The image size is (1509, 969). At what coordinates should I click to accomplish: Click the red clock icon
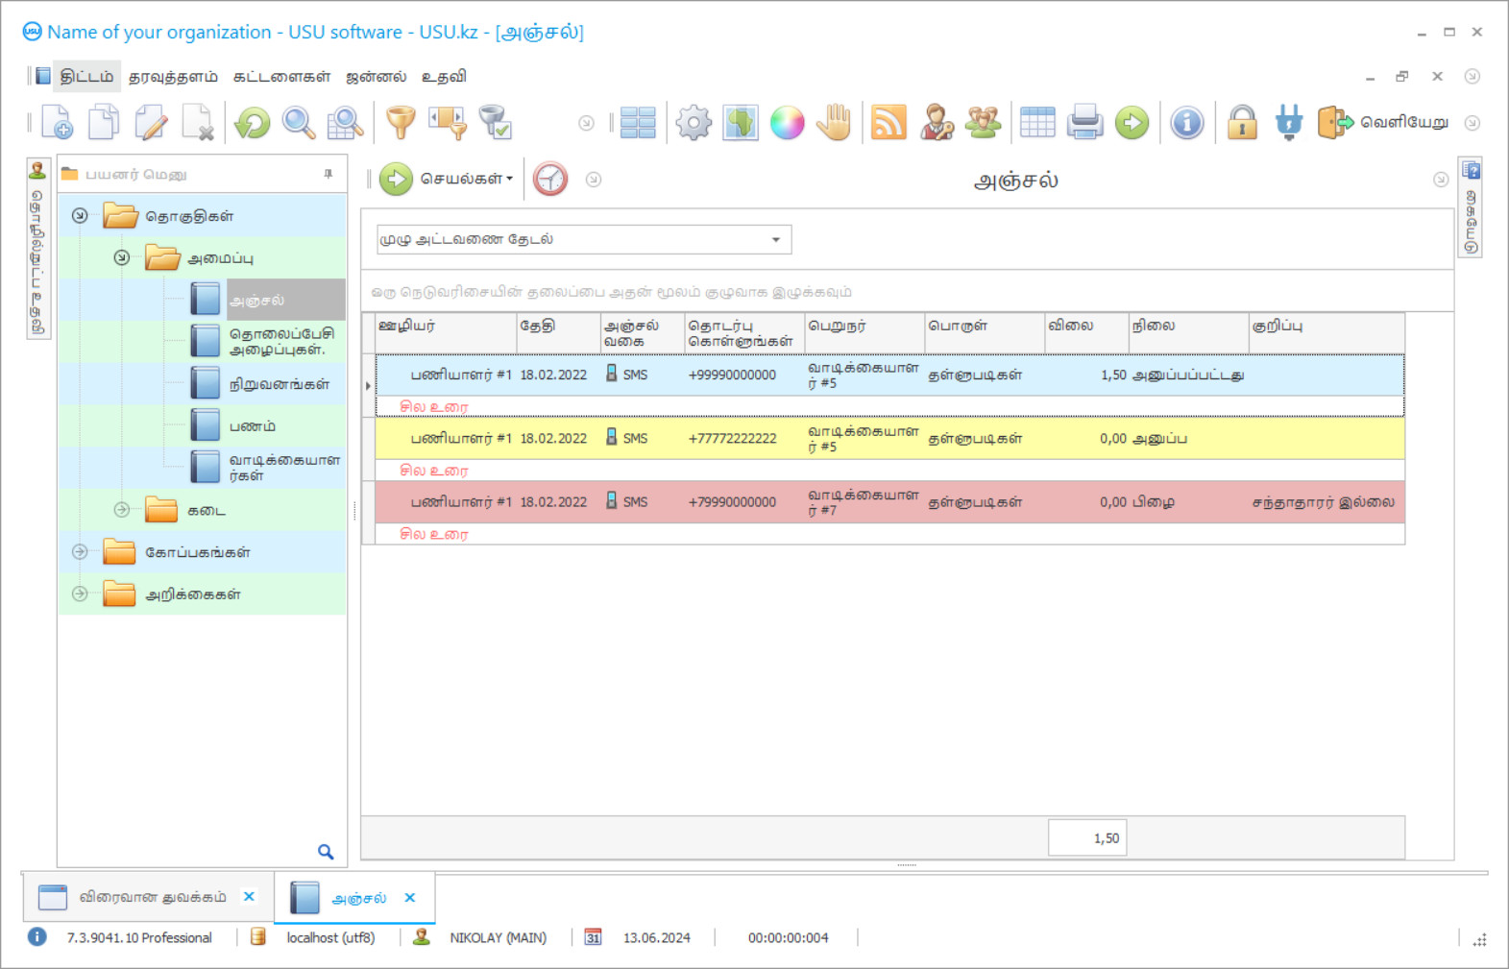(550, 180)
